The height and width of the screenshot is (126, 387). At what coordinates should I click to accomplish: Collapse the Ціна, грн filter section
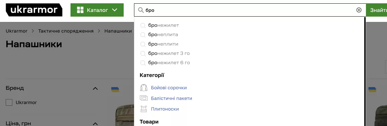pos(95,124)
